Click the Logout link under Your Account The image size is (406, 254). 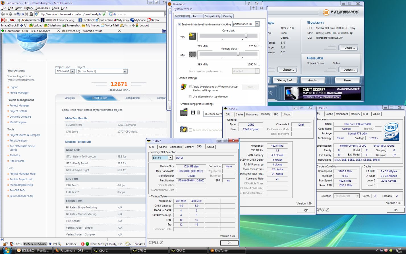pos(14,87)
